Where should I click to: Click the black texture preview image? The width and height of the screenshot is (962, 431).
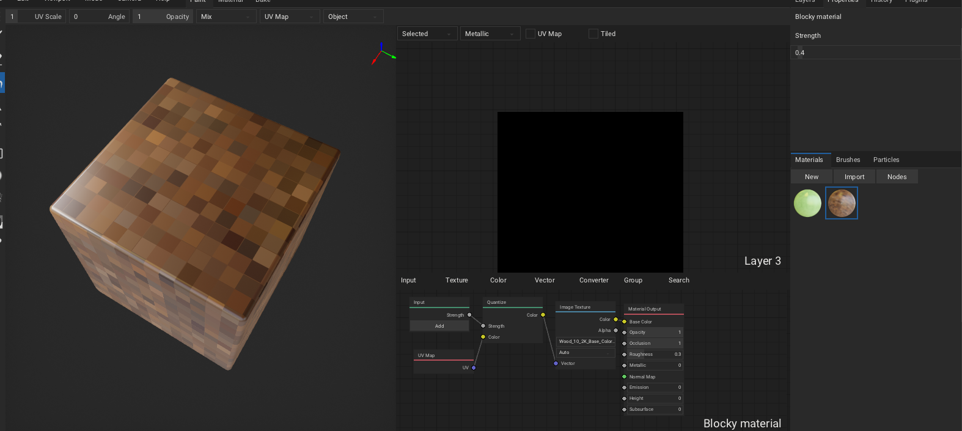click(590, 192)
